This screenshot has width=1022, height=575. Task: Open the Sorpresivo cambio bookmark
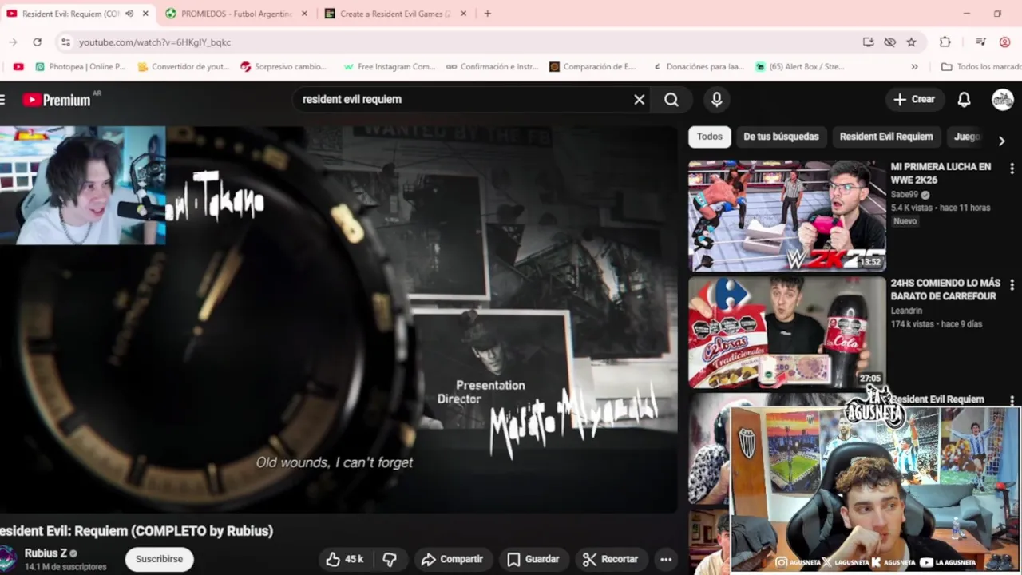click(283, 66)
